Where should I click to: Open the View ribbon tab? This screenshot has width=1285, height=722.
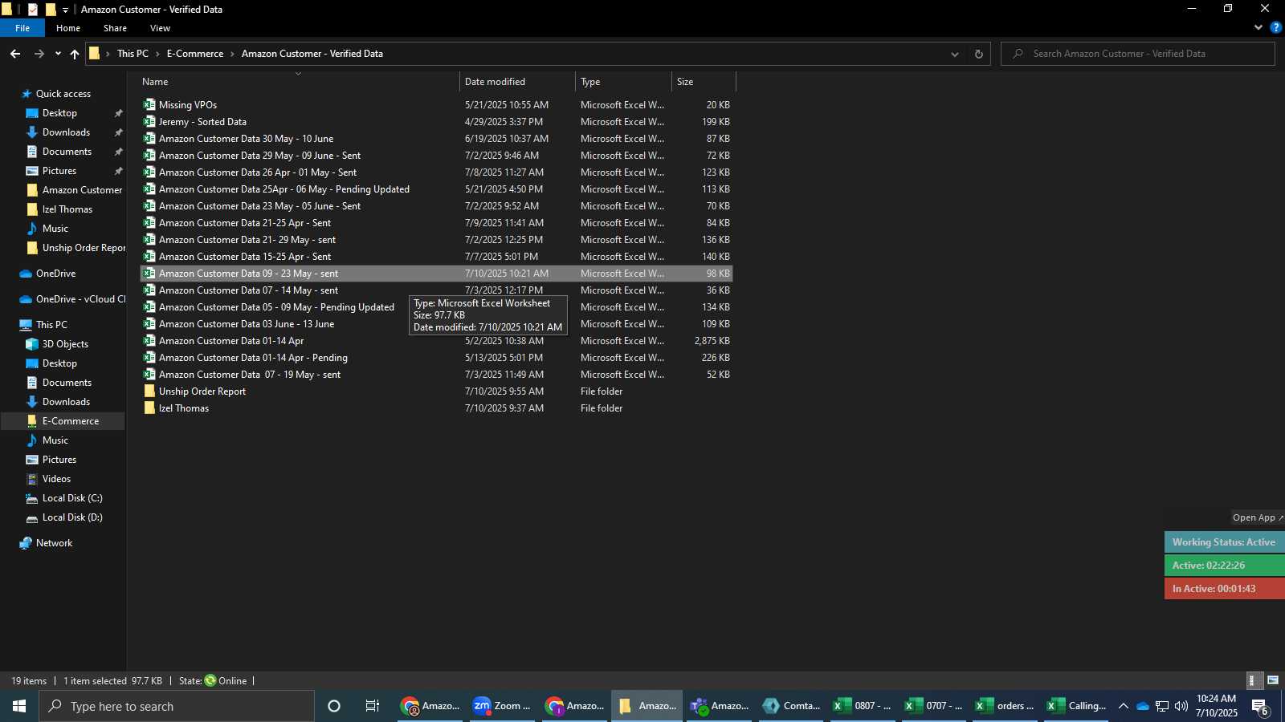[160, 28]
